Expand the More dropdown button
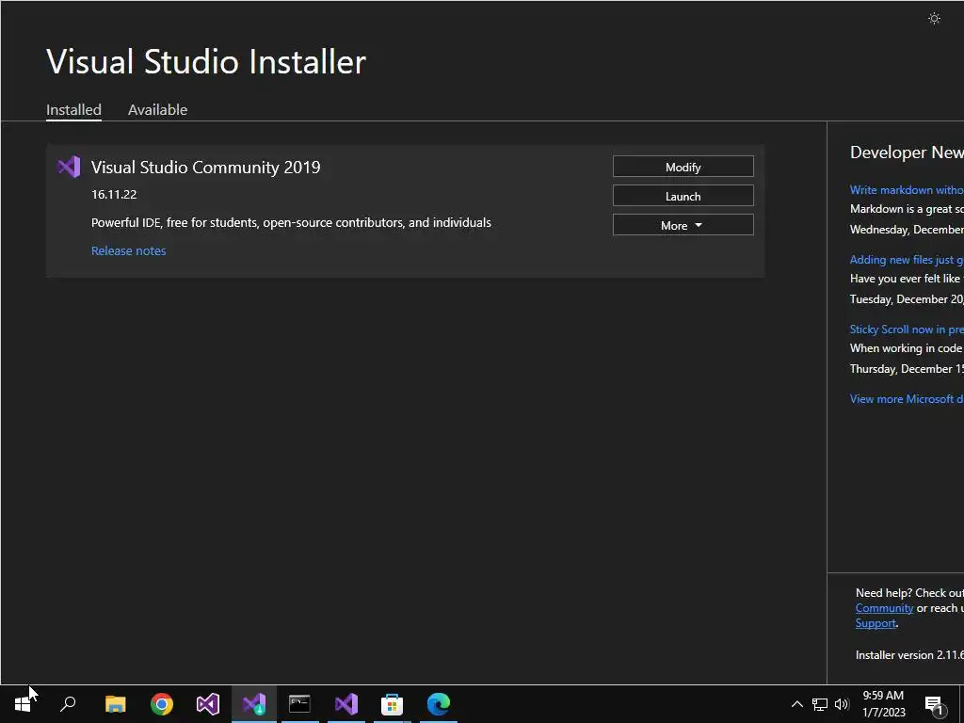 point(683,225)
